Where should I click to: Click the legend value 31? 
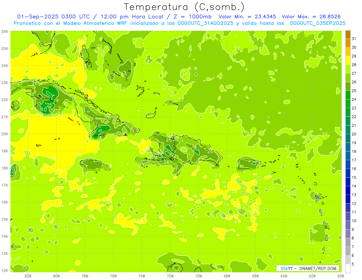click(x=354, y=39)
